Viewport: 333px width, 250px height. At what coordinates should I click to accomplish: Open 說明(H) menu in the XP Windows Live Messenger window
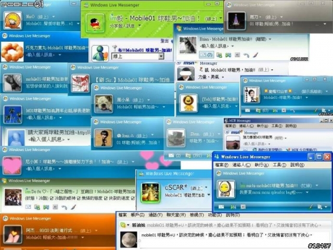(297, 165)
